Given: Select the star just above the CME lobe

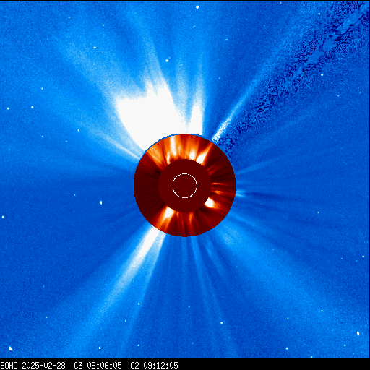Looking at the screenshot, I should (x=167, y=61).
